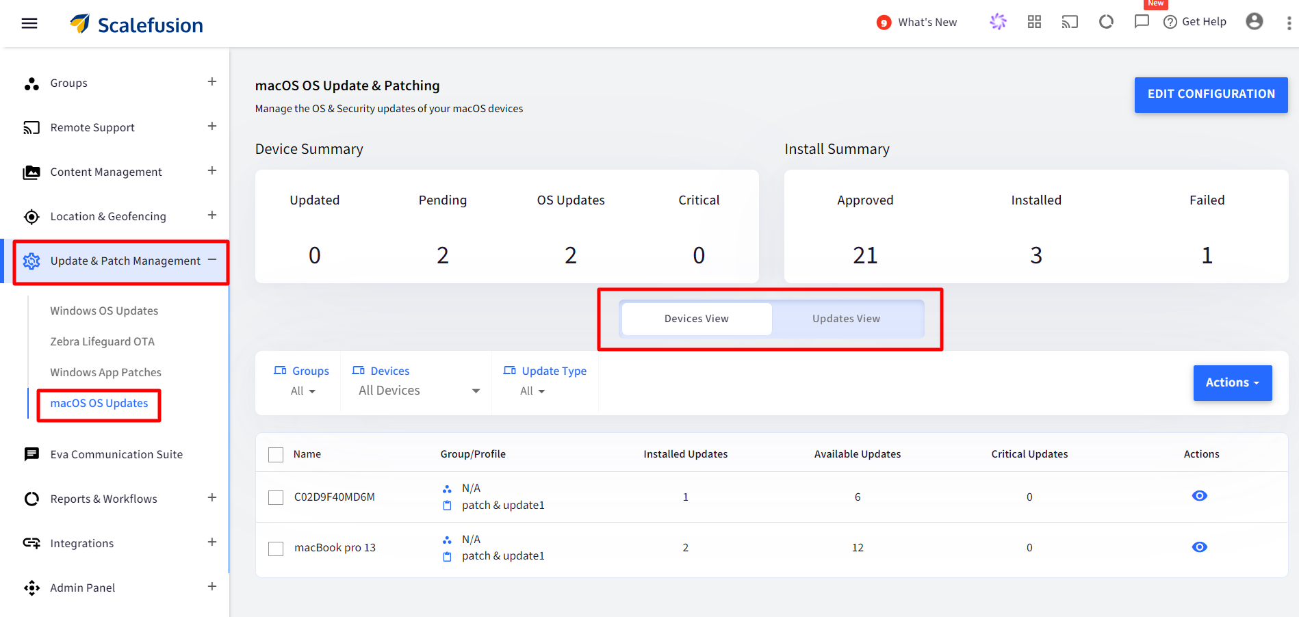The width and height of the screenshot is (1299, 617).
Task: Expand the Groups sidebar section
Action: coord(212,81)
